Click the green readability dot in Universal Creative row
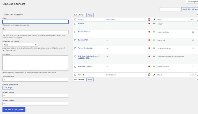198x114 pixels. [154, 66]
